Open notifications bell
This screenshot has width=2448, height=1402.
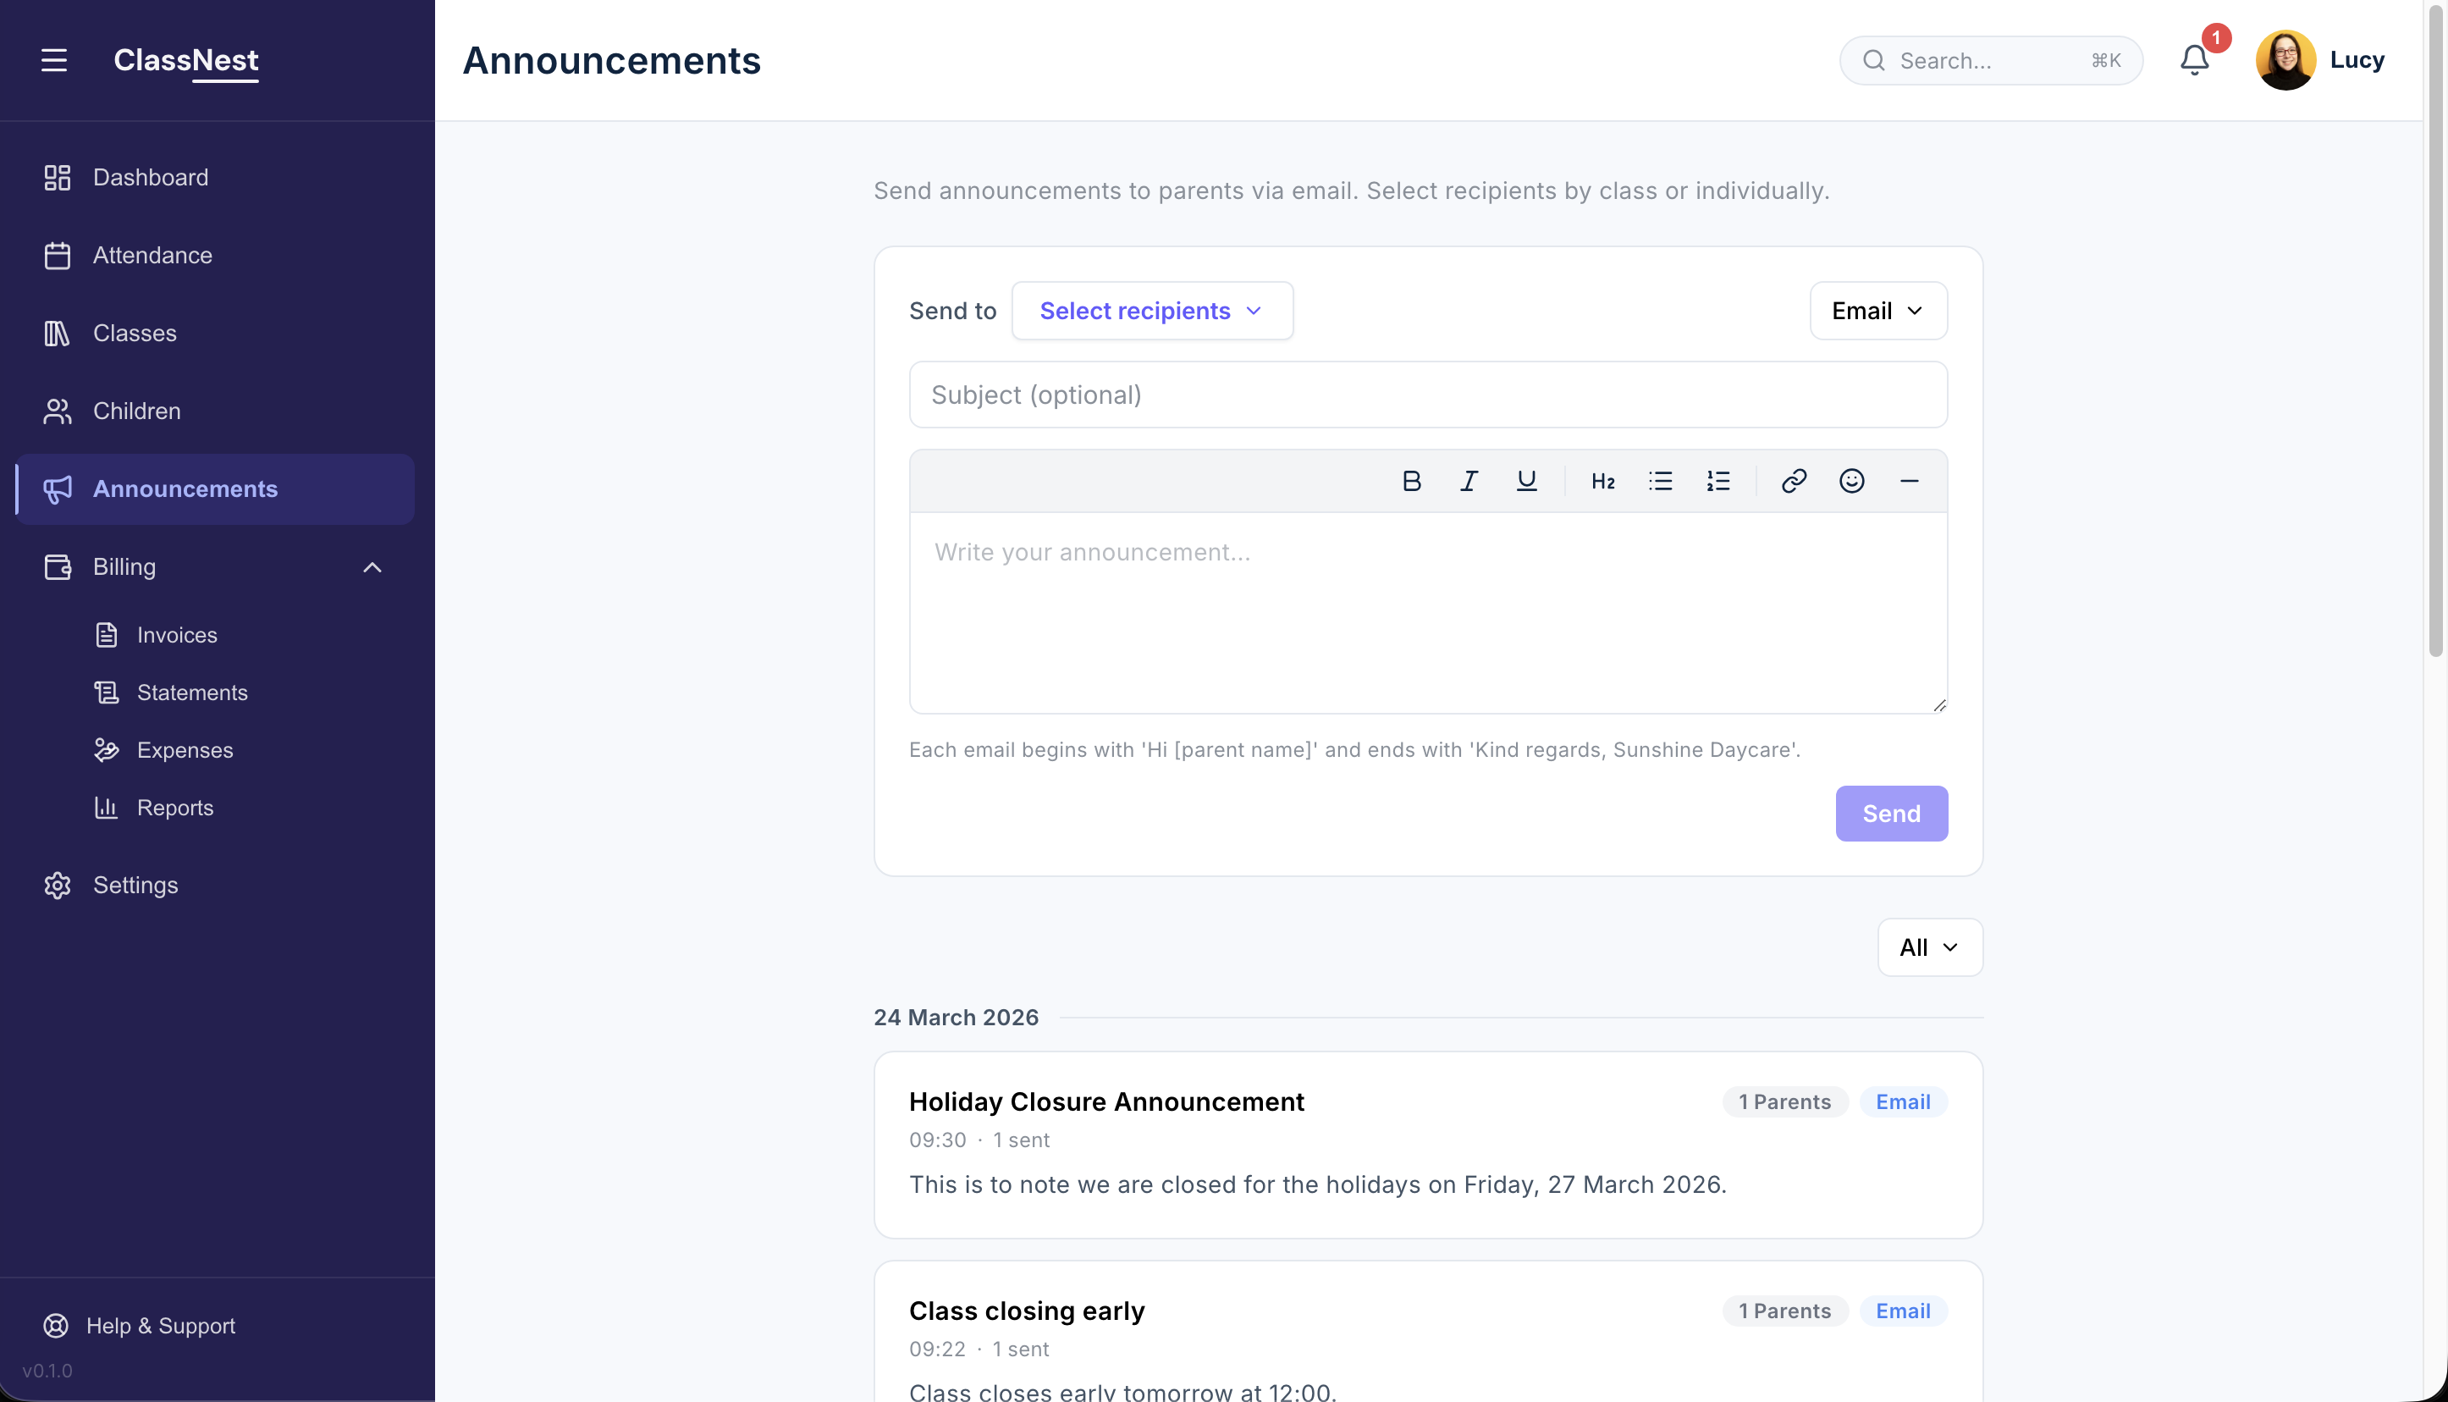click(2195, 60)
